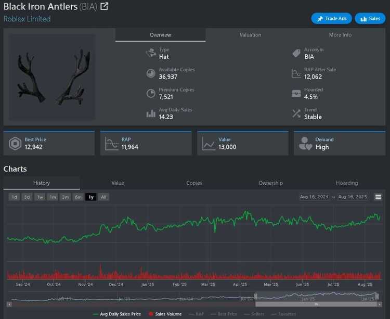Set chart range to 1w
390x319 pixels.
click(40, 197)
